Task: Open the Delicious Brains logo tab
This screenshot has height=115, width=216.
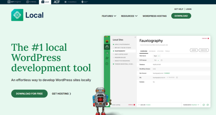Action: 85,2
